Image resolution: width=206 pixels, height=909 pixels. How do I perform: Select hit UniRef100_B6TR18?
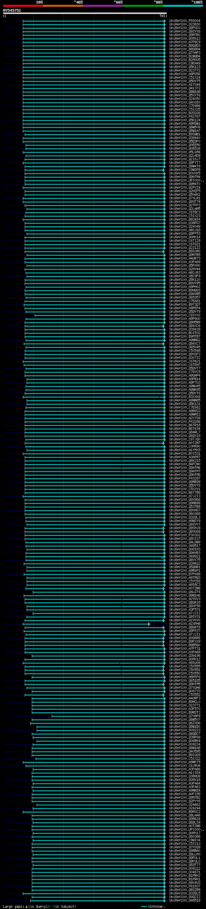pos(185,425)
